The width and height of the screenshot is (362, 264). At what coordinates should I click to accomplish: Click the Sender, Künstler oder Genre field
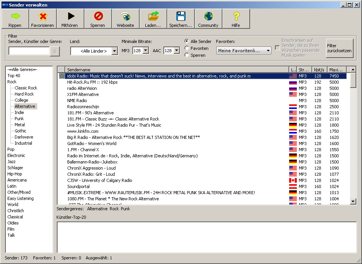tap(29, 51)
